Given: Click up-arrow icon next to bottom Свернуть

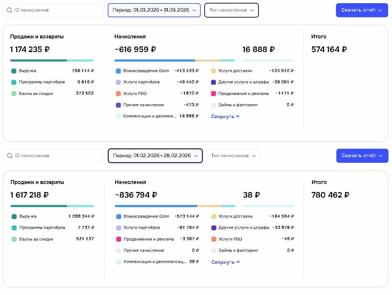Looking at the screenshot, I should pos(238,262).
